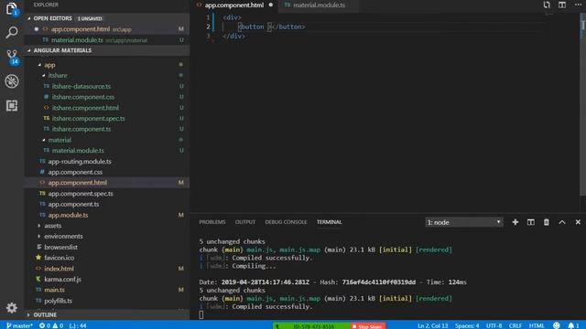Image resolution: width=586 pixels, height=329 pixels.
Task: Open app-routing.module.ts file
Action: (80, 162)
